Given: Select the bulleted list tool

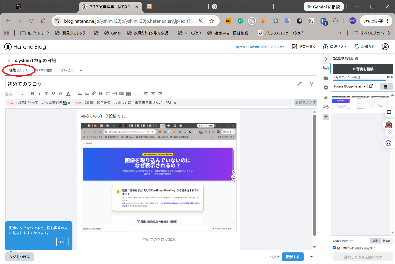Looking at the screenshot, I should click(80, 94).
